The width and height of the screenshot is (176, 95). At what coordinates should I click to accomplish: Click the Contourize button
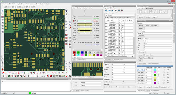point(141,52)
